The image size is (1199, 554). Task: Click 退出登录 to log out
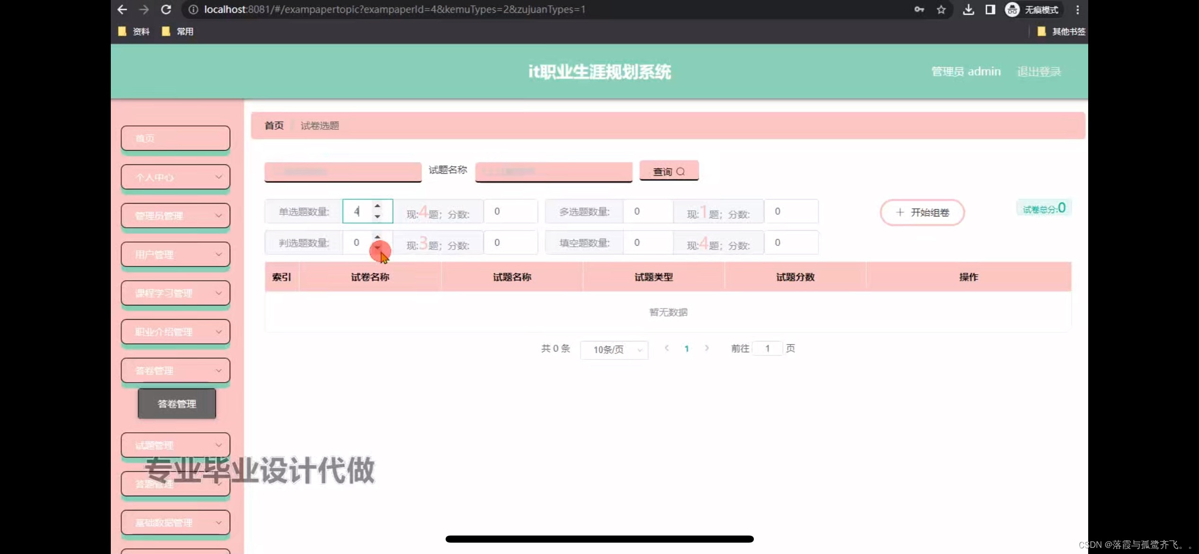point(1039,71)
